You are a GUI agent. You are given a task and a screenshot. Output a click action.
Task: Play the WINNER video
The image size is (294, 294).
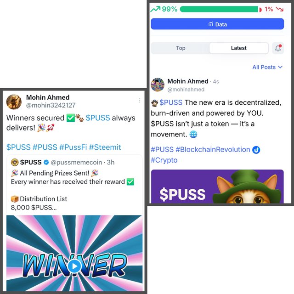point(74,266)
